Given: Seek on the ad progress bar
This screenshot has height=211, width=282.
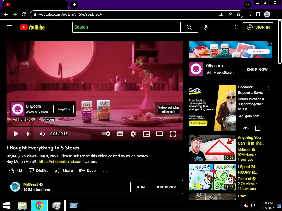Looking at the screenshot, I should coord(95,127).
